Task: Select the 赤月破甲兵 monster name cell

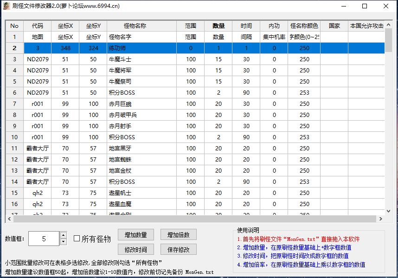Action: click(141, 115)
